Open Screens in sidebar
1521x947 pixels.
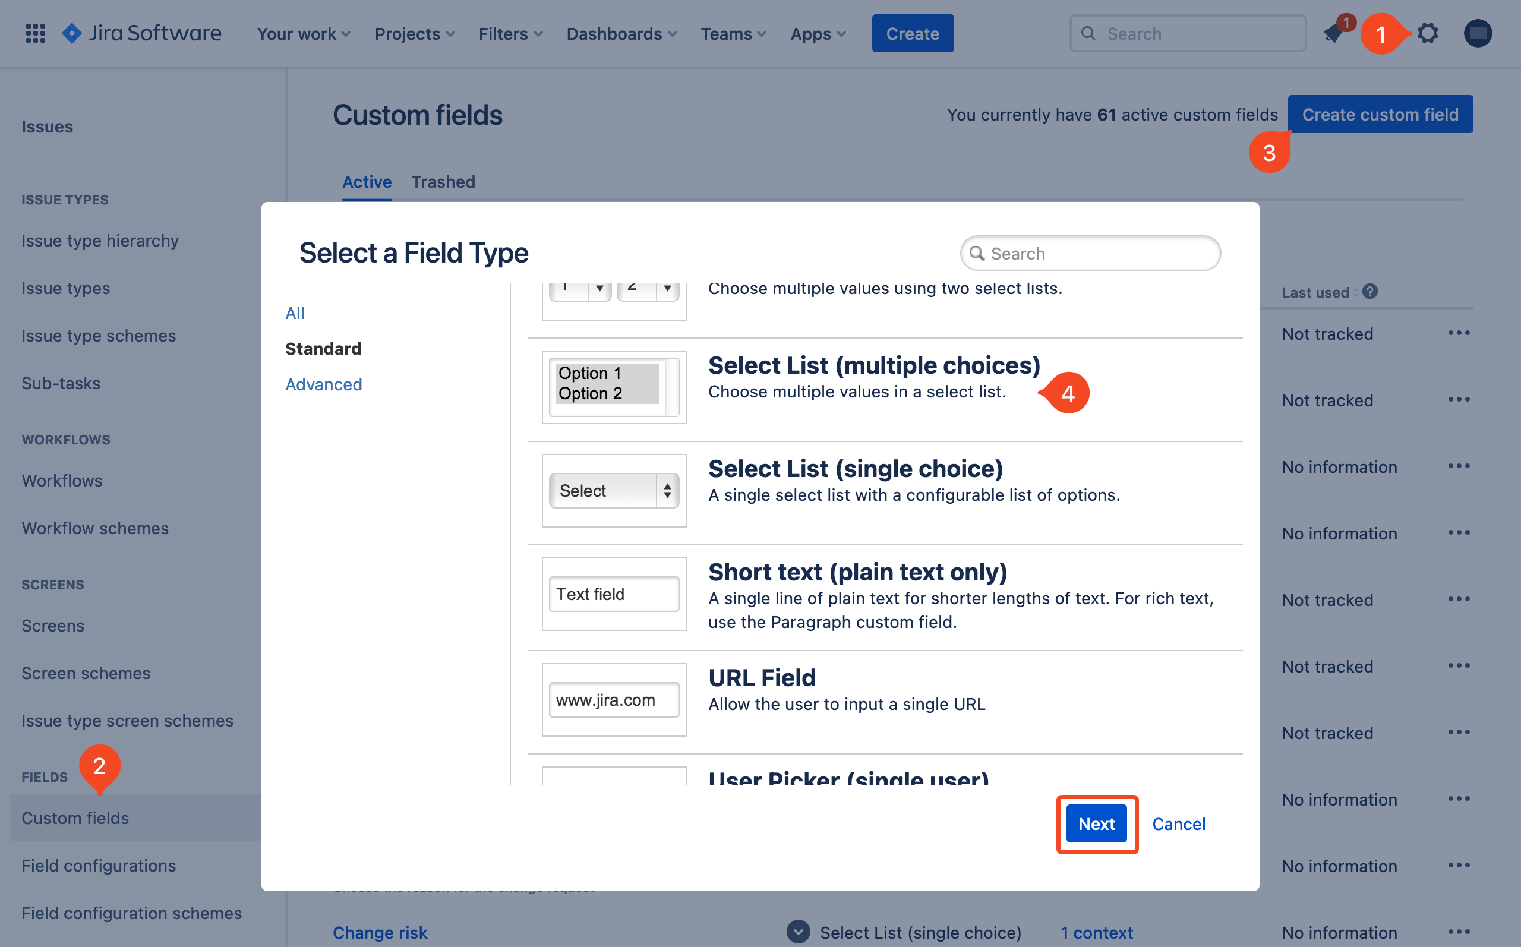pos(53,626)
